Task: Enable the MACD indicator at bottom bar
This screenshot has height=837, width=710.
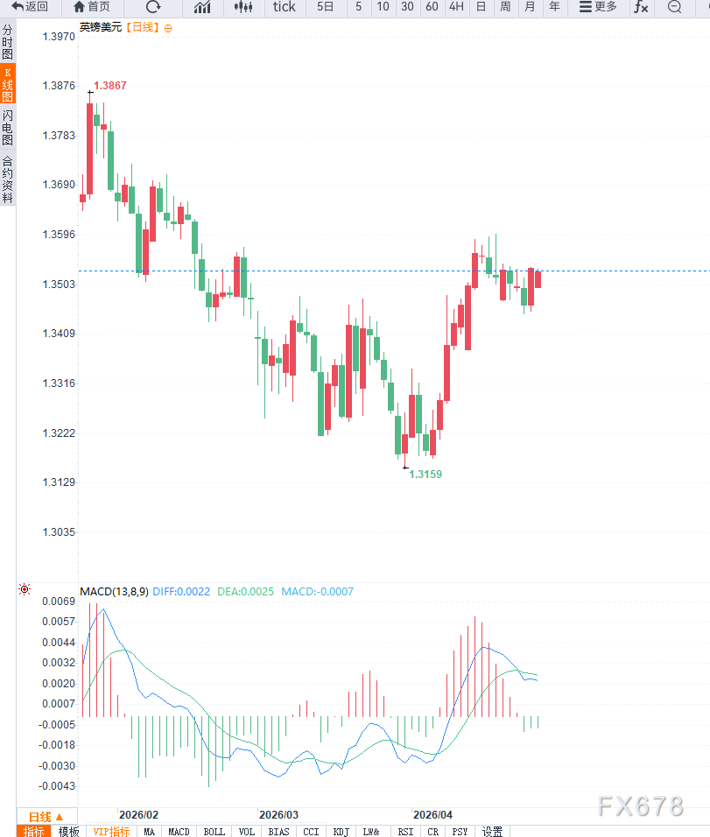Action: [179, 831]
